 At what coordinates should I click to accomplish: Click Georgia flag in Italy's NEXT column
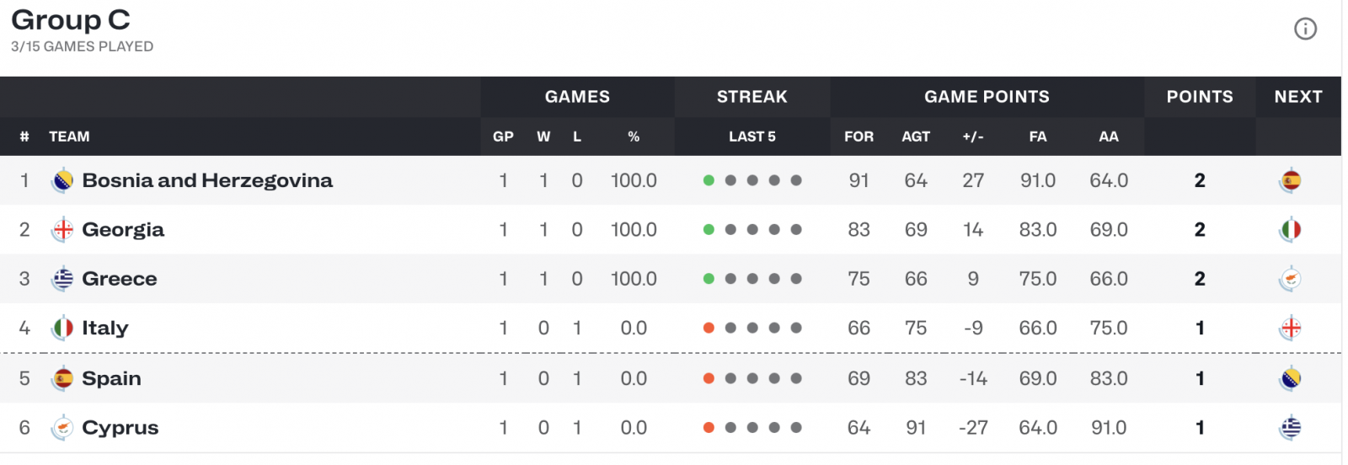1290,328
